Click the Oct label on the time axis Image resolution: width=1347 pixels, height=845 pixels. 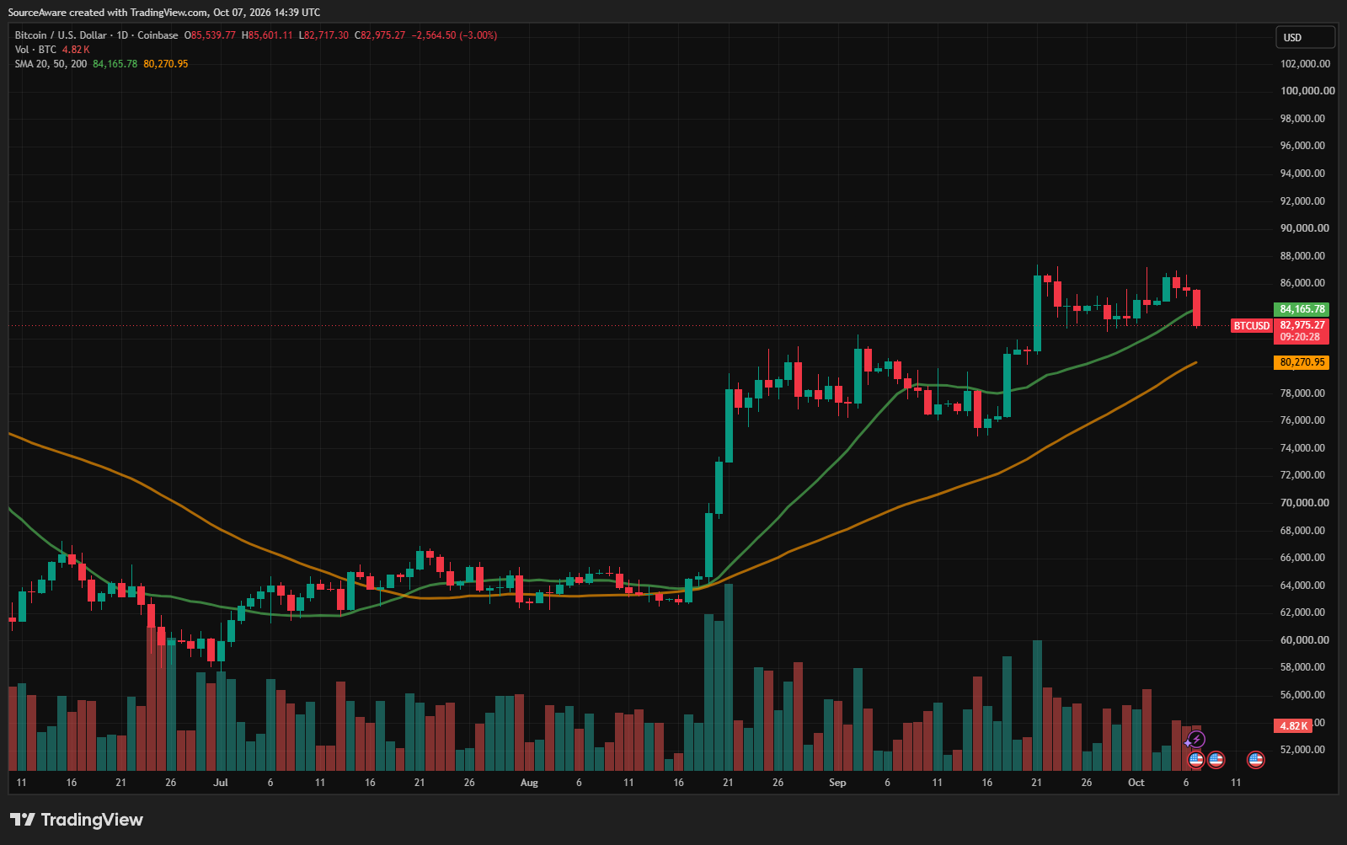point(1136,783)
